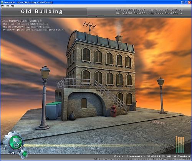The height and width of the screenshot is (161, 192).
Task: Collapse the top banner arrow tab
Action: coord(96,16)
